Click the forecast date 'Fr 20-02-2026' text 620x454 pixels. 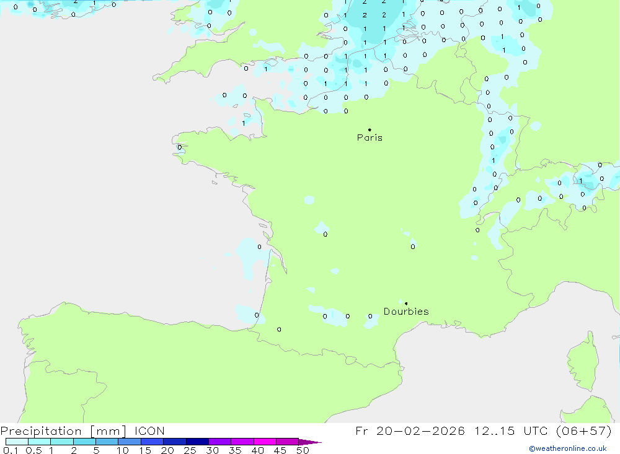coord(410,430)
